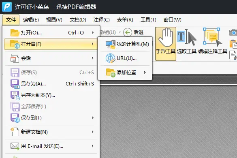The width and height of the screenshot is (237, 158).
Task: Choose the 新建文档(N) text label
Action: pos(34,132)
